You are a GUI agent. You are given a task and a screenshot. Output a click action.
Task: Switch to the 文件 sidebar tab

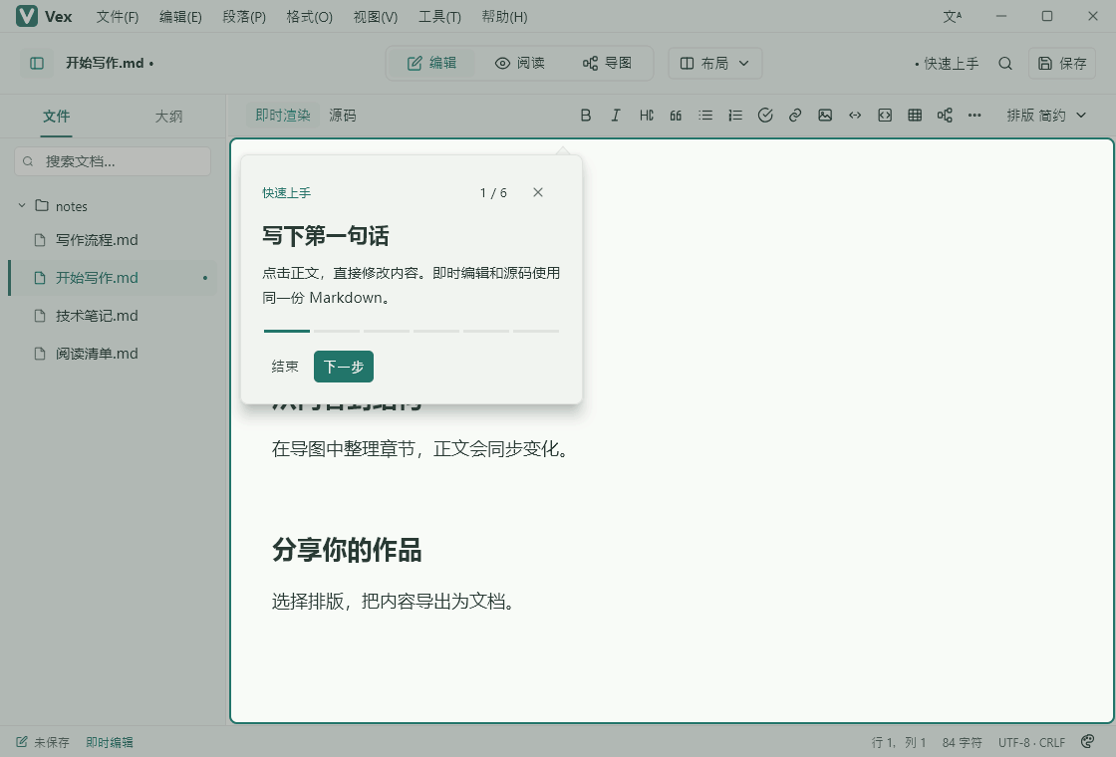[56, 116]
